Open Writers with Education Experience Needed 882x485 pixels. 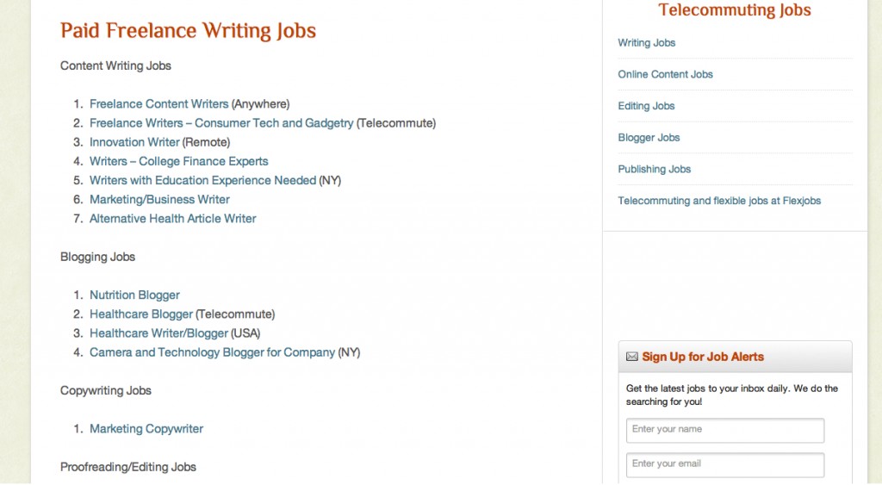(202, 181)
